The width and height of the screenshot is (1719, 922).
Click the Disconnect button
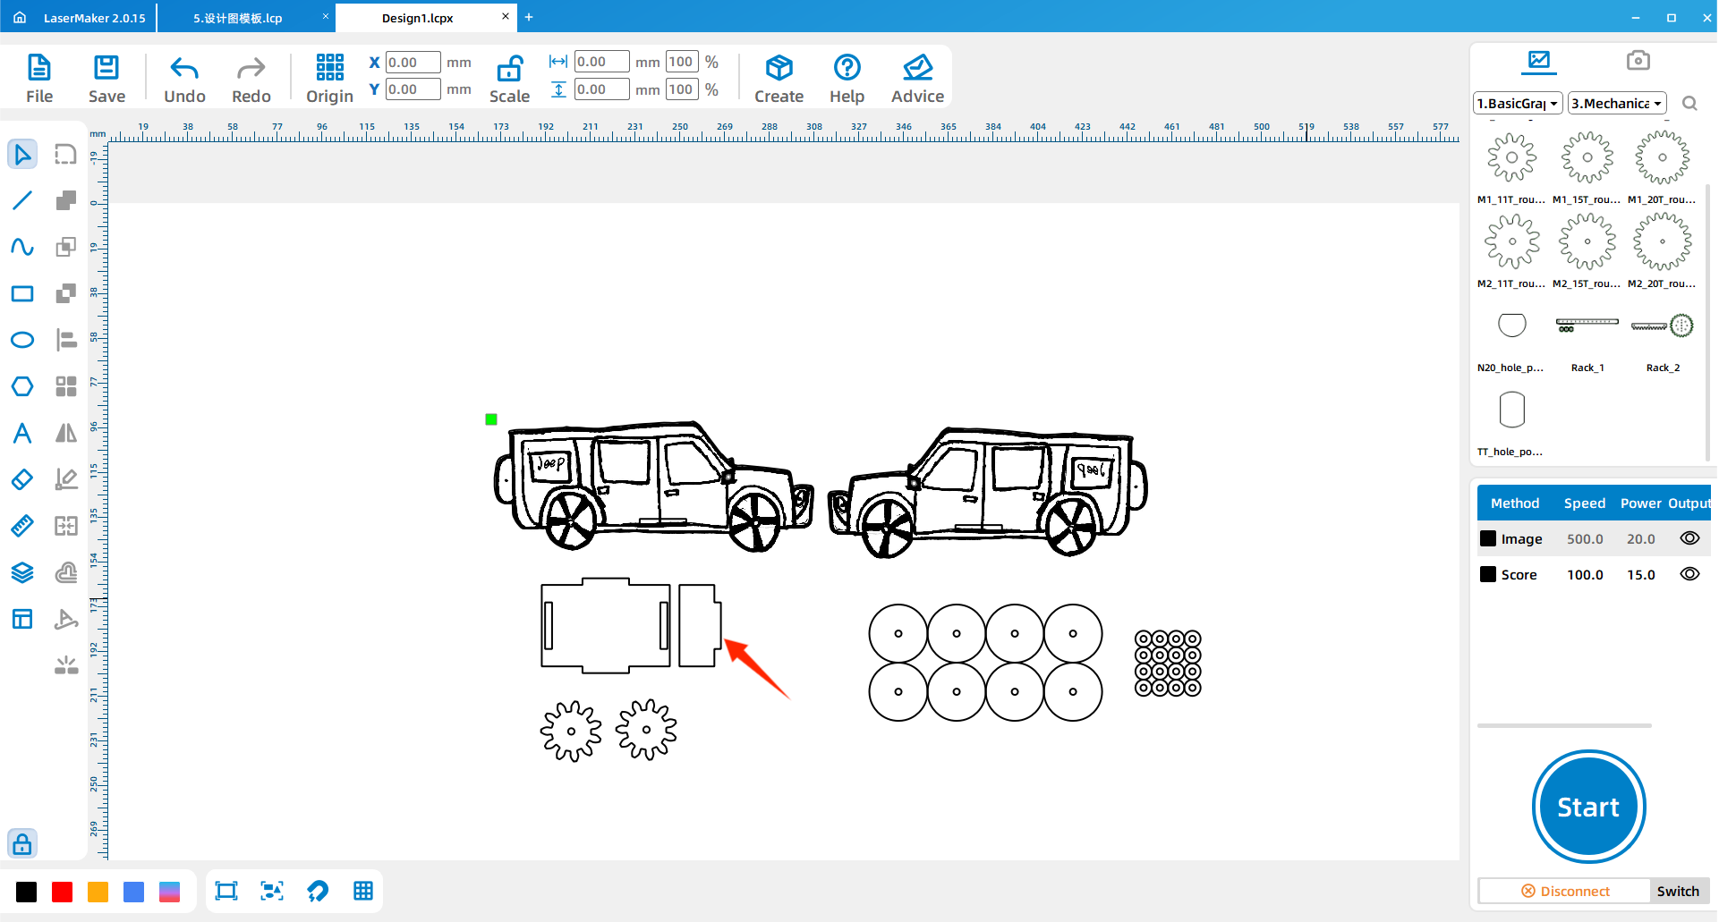point(1565,891)
